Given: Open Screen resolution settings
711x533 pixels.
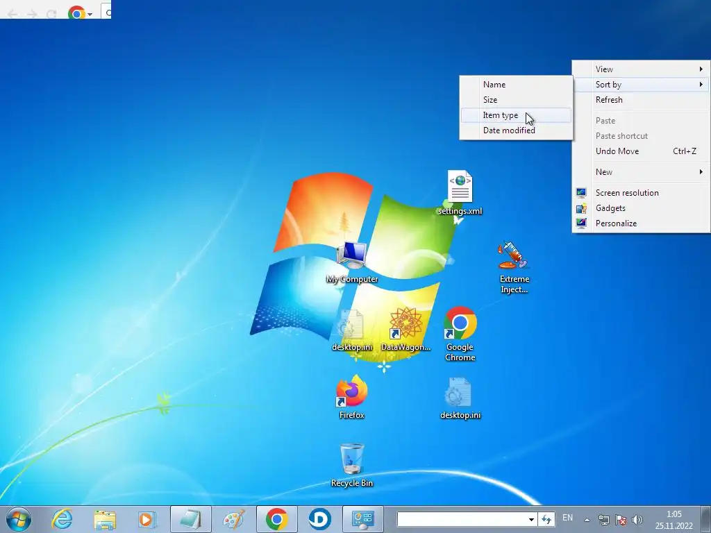Looking at the screenshot, I should point(641,193).
